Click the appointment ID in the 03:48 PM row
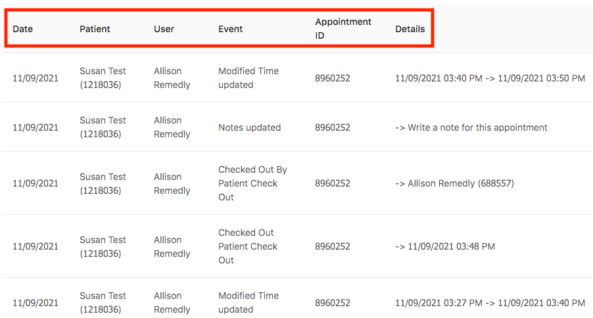Screen dimensions: 593x318 pyautogui.click(x=332, y=246)
